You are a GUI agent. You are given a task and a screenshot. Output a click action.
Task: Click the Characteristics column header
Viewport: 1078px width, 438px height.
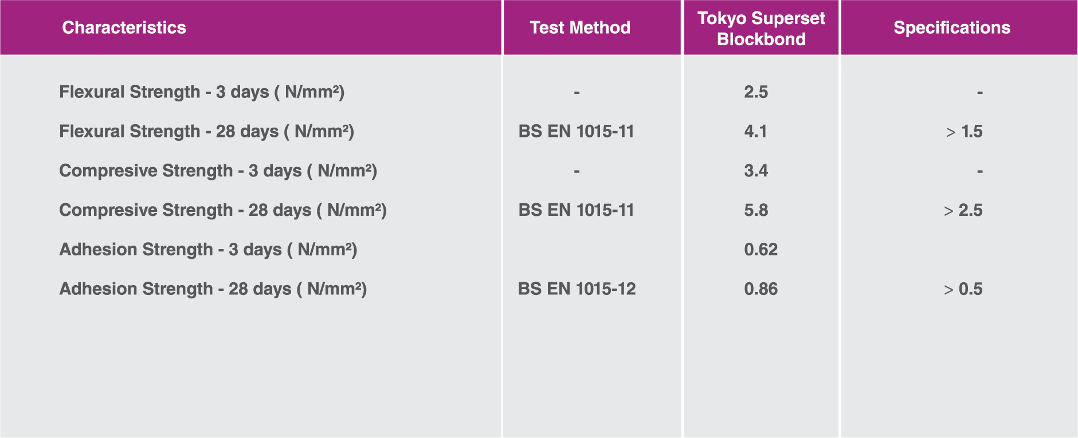tap(124, 27)
